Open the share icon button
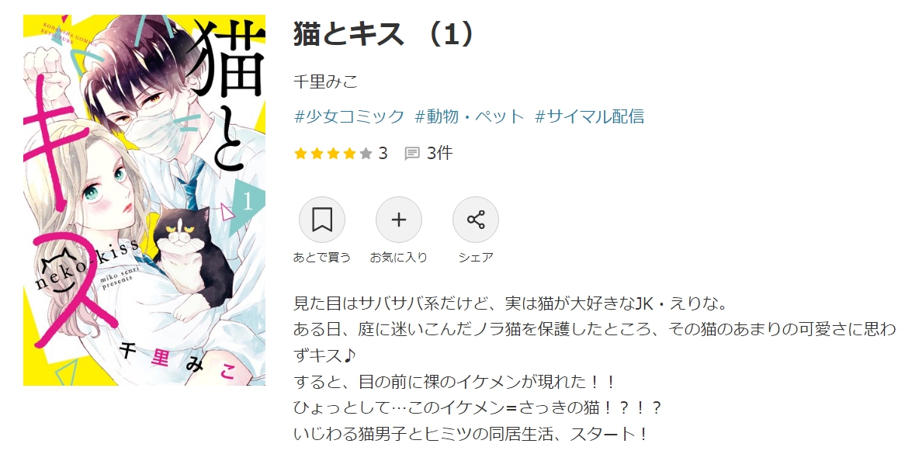Image resolution: width=905 pixels, height=461 pixels. (476, 220)
